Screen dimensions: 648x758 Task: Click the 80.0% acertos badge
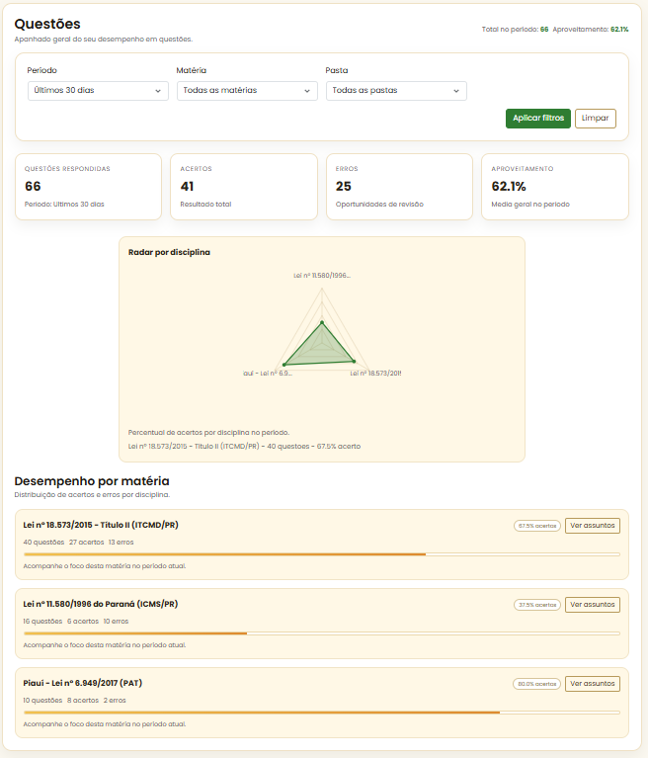tap(537, 684)
